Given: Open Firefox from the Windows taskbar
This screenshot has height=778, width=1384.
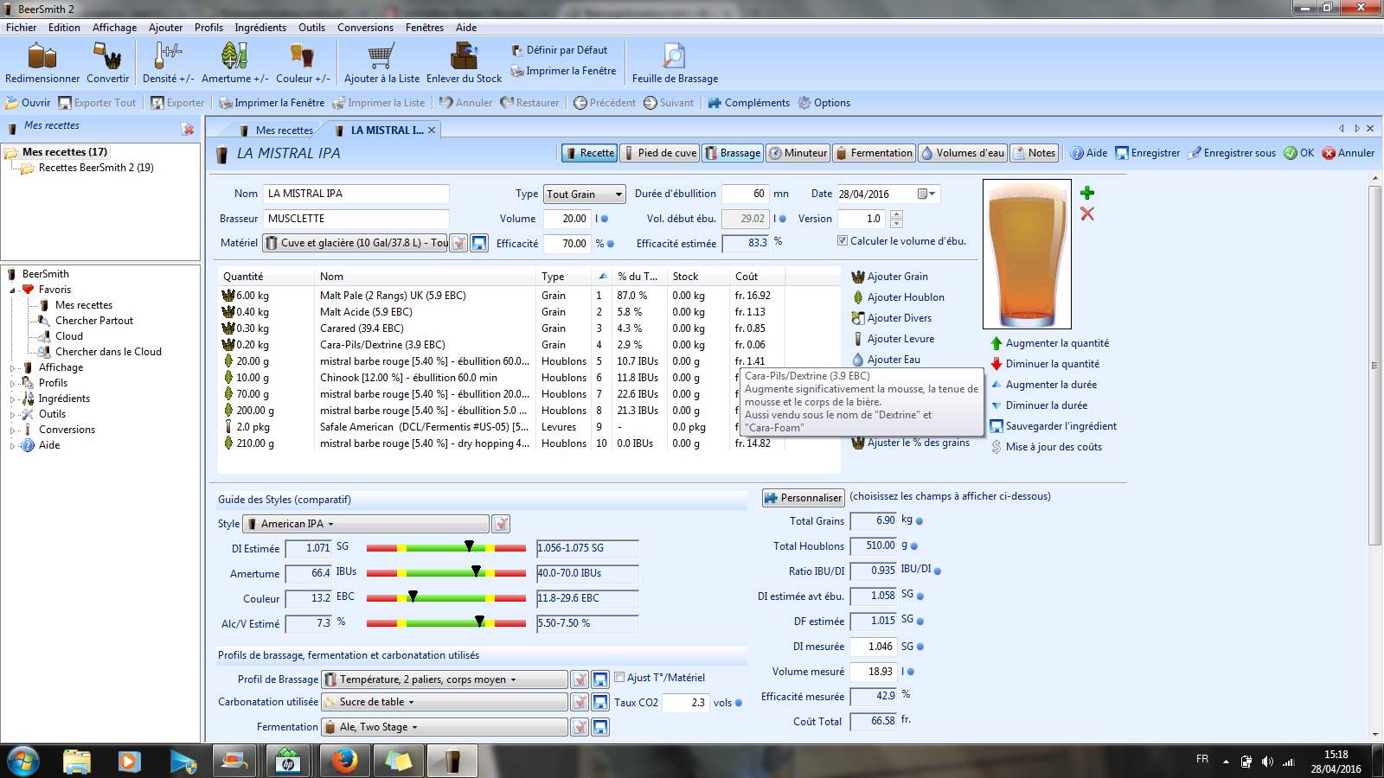Looking at the screenshot, I should coord(343,762).
